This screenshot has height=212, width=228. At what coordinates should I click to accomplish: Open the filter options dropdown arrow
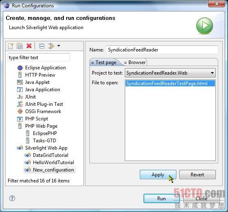point(59,46)
